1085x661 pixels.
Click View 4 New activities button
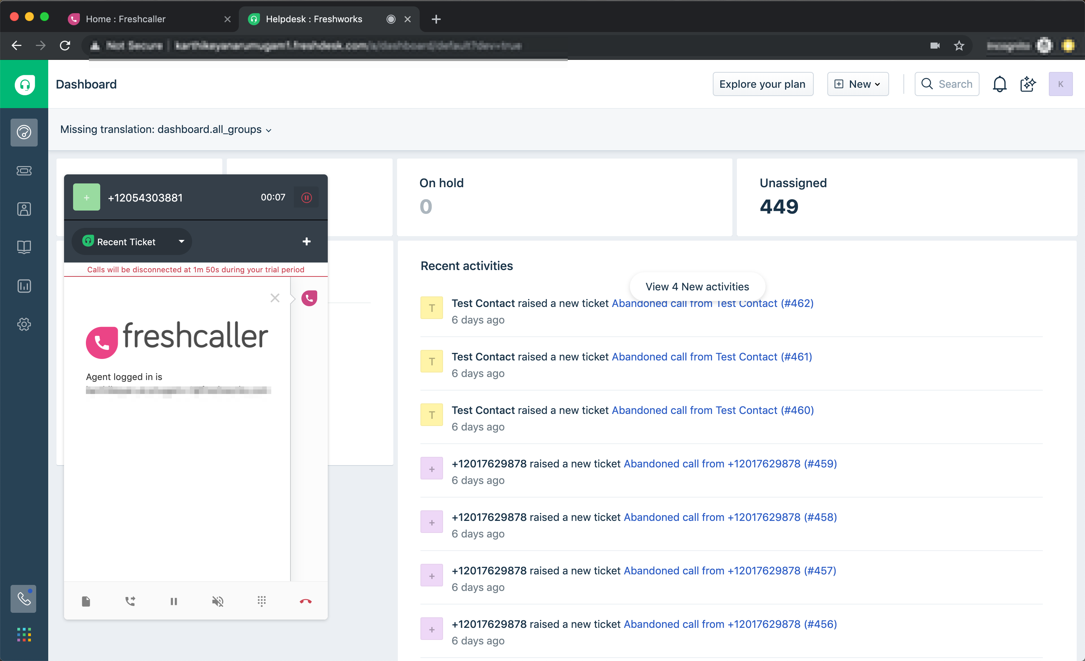tap(697, 286)
